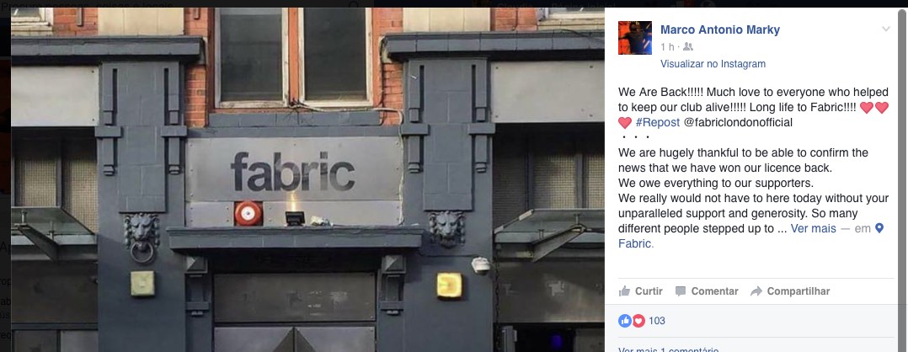Open the 103 reactions count
The width and height of the screenshot is (908, 352).
point(657,321)
